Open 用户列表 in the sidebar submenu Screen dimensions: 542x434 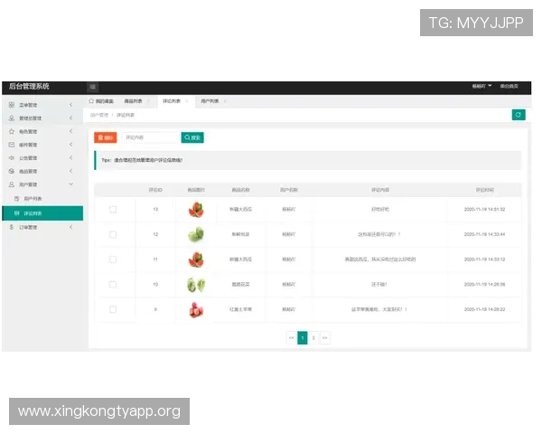33,198
